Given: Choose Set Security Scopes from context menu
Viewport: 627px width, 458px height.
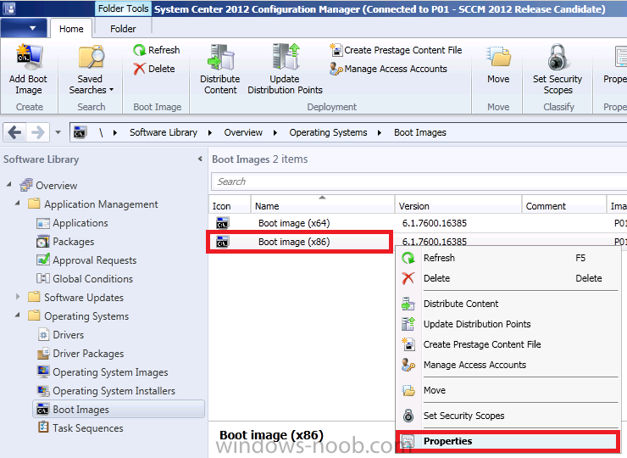Looking at the screenshot, I should point(508,416).
